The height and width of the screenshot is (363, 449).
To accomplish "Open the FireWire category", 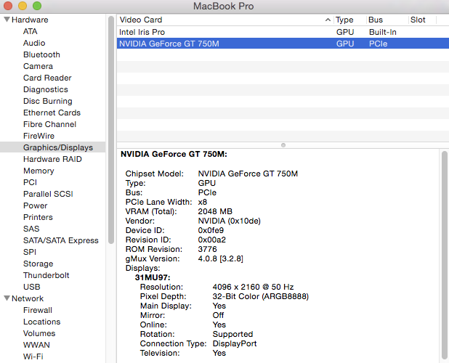I will (x=39, y=136).
